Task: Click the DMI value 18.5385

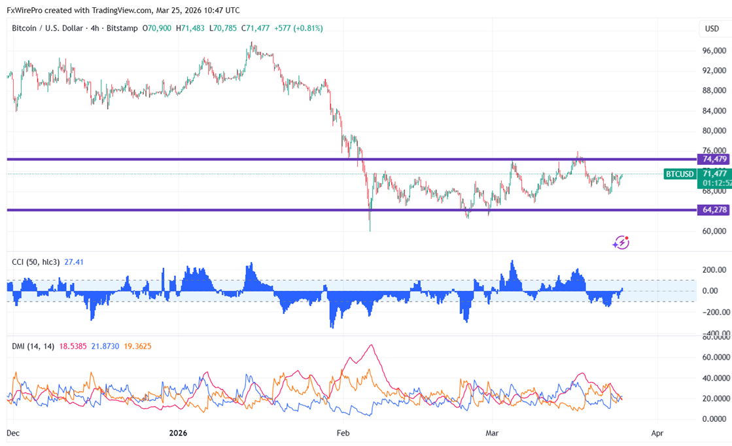Action: 73,346
